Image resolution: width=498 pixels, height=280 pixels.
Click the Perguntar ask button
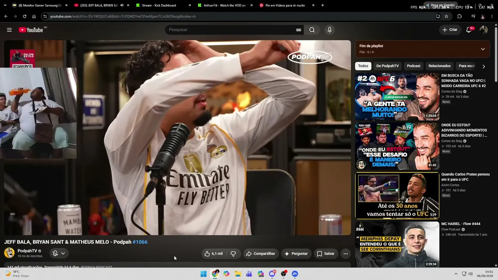pyautogui.click(x=296, y=254)
